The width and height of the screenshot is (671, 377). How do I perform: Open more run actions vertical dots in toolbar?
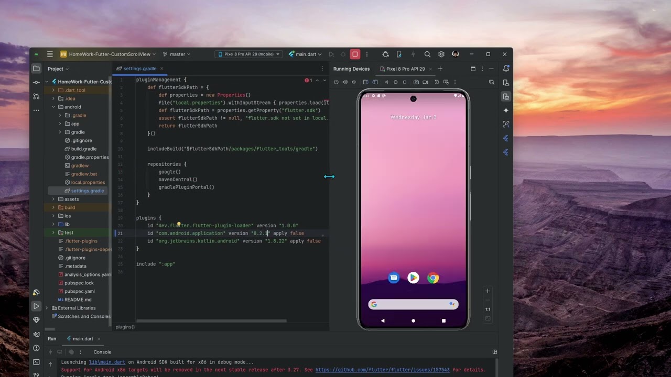point(367,54)
